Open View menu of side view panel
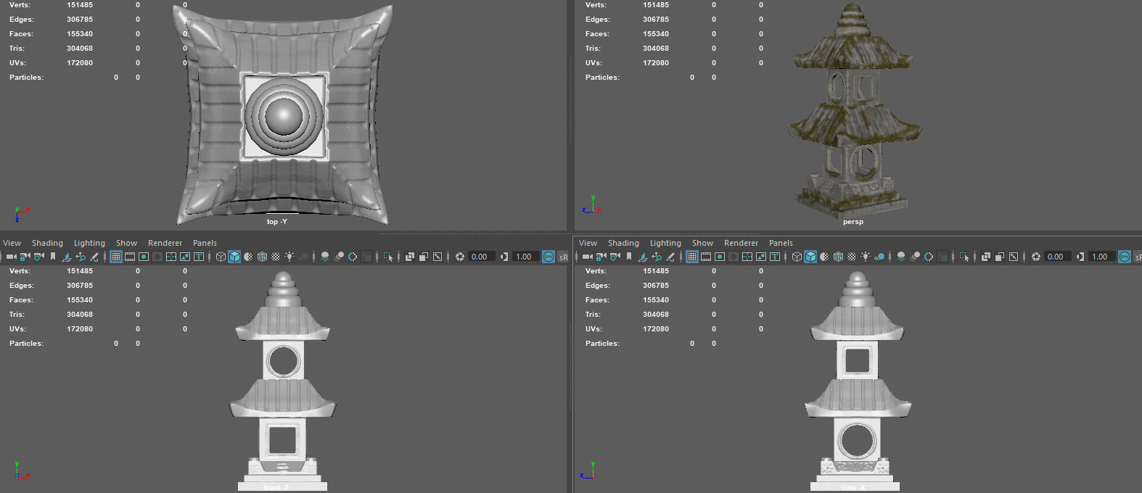Screen dimensions: 1142x493 tap(588, 243)
